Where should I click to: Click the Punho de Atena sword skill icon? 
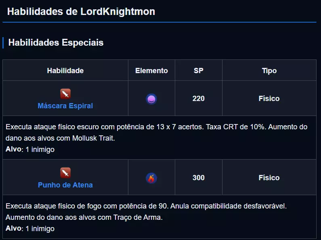pyautogui.click(x=65, y=173)
